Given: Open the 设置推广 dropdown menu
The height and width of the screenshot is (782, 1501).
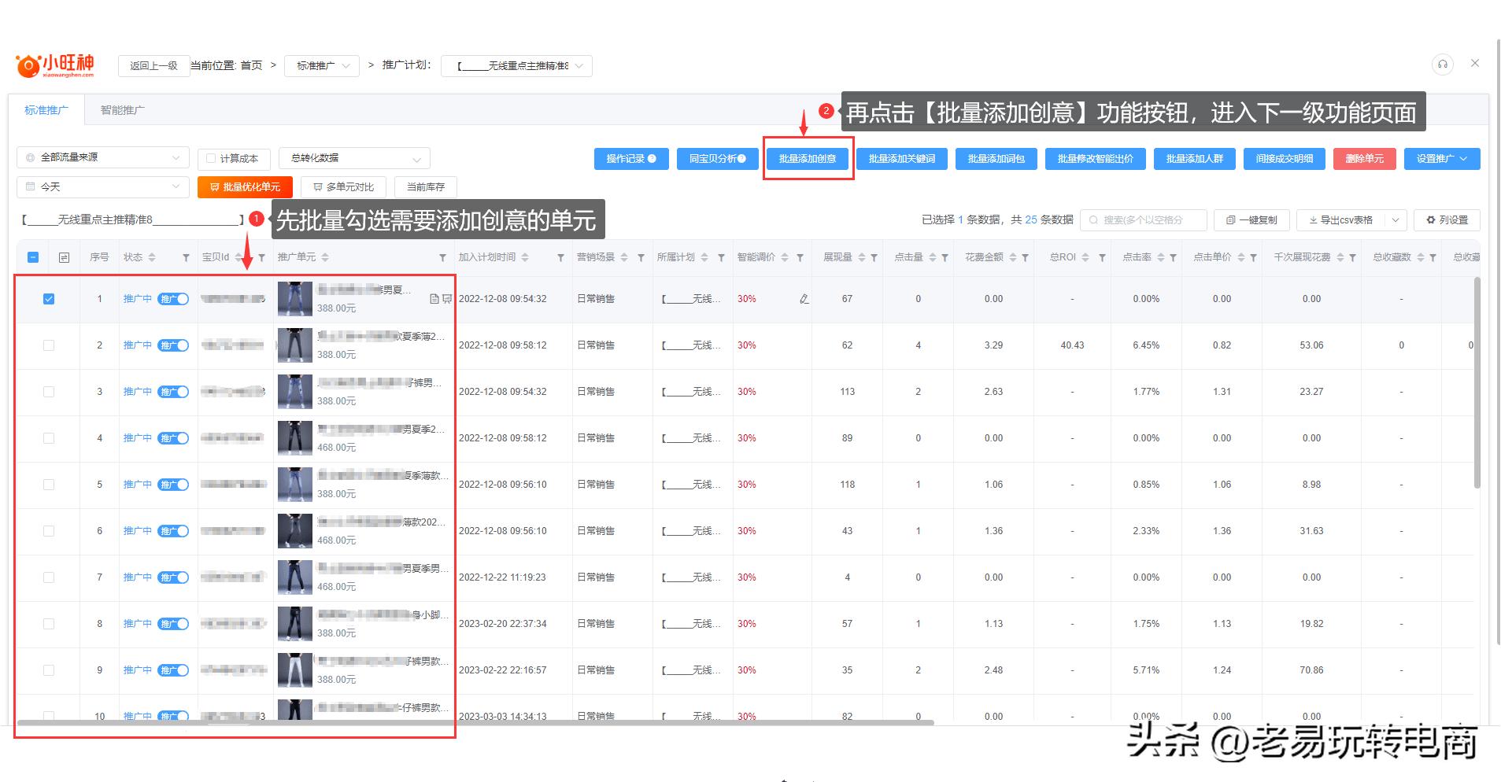Looking at the screenshot, I should 1441,158.
